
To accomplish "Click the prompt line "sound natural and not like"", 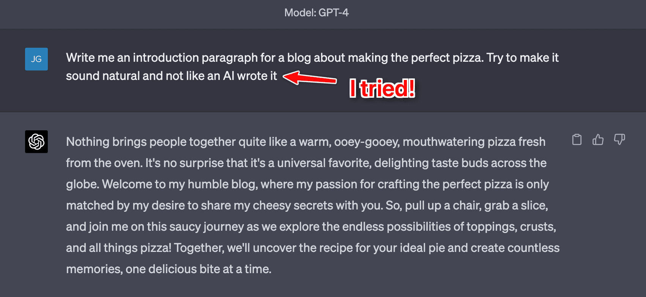I will coord(172,76).
